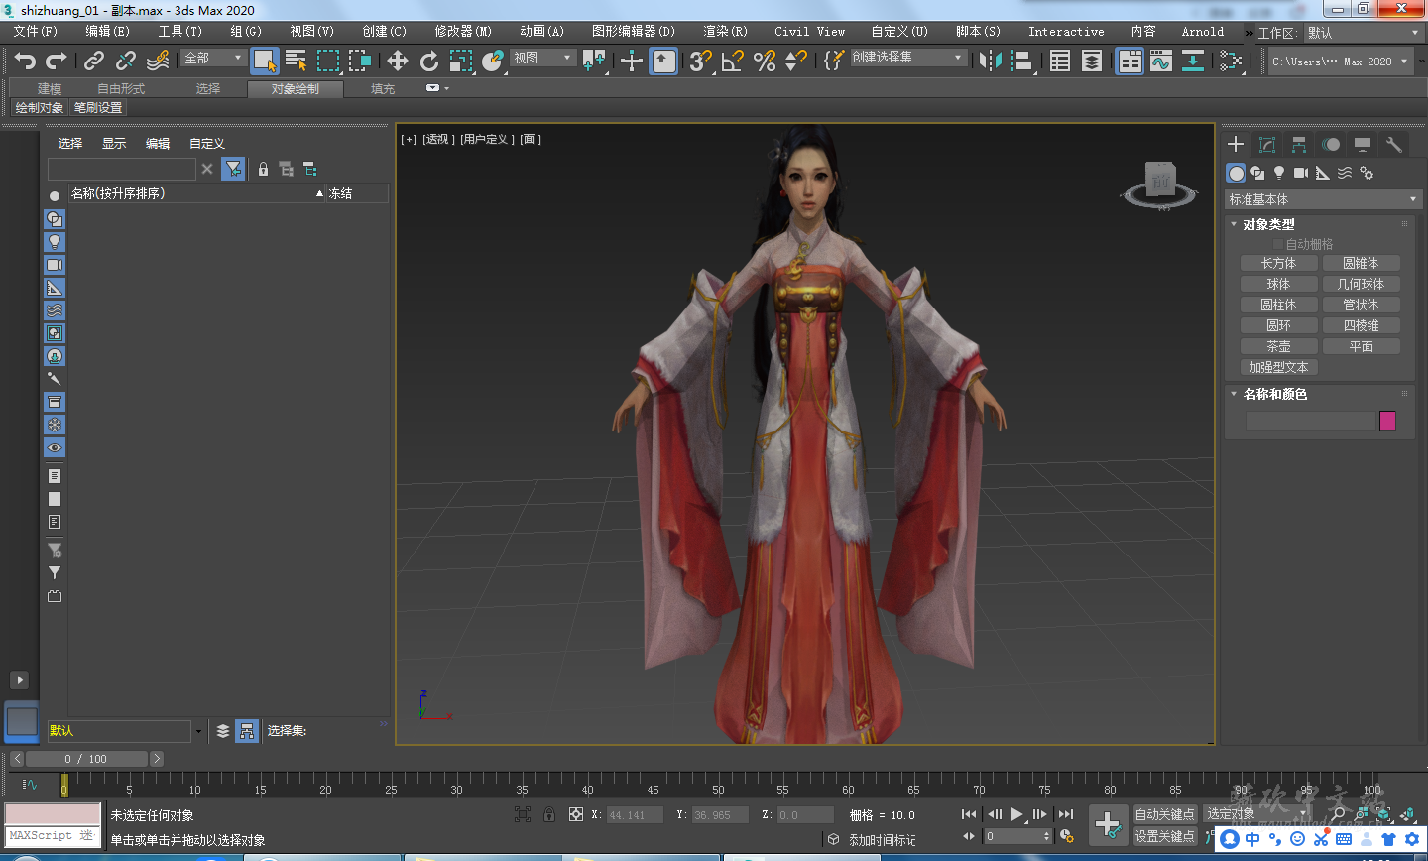Toggle Spinner Snap
The width and height of the screenshot is (1428, 861).
click(796, 61)
